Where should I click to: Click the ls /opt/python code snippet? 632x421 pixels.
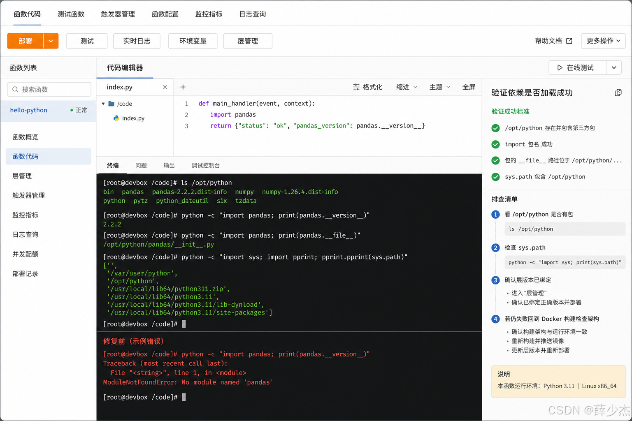click(565, 229)
